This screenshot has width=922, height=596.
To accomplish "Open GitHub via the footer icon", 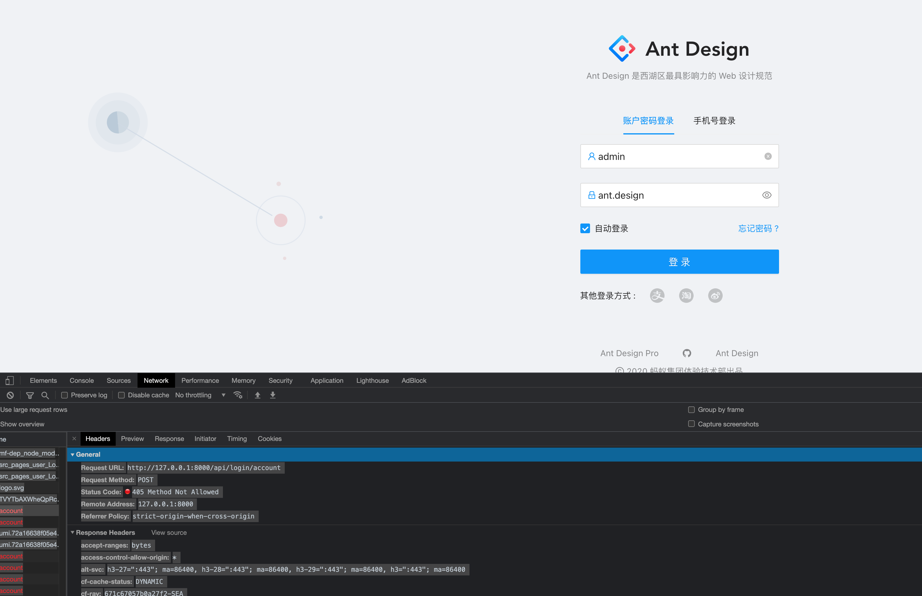I will [687, 353].
